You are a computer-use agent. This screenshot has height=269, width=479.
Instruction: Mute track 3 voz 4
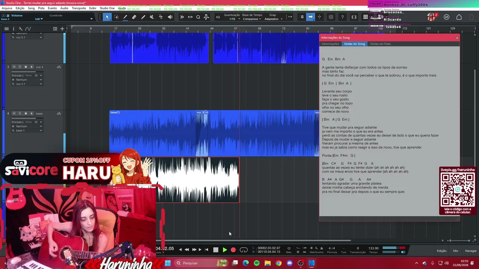coord(14,67)
